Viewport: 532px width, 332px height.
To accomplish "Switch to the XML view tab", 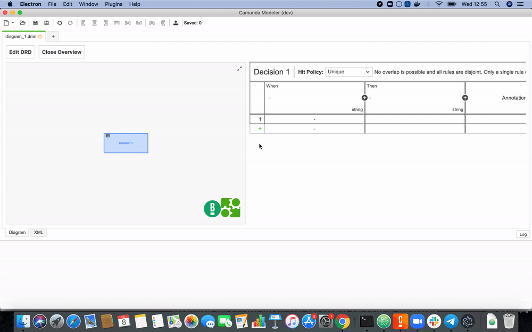I will [38, 233].
